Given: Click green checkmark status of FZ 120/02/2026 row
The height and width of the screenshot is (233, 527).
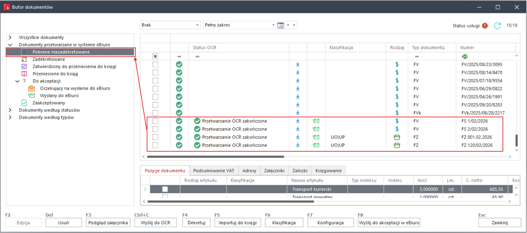Looking at the screenshot, I should coord(179,145).
